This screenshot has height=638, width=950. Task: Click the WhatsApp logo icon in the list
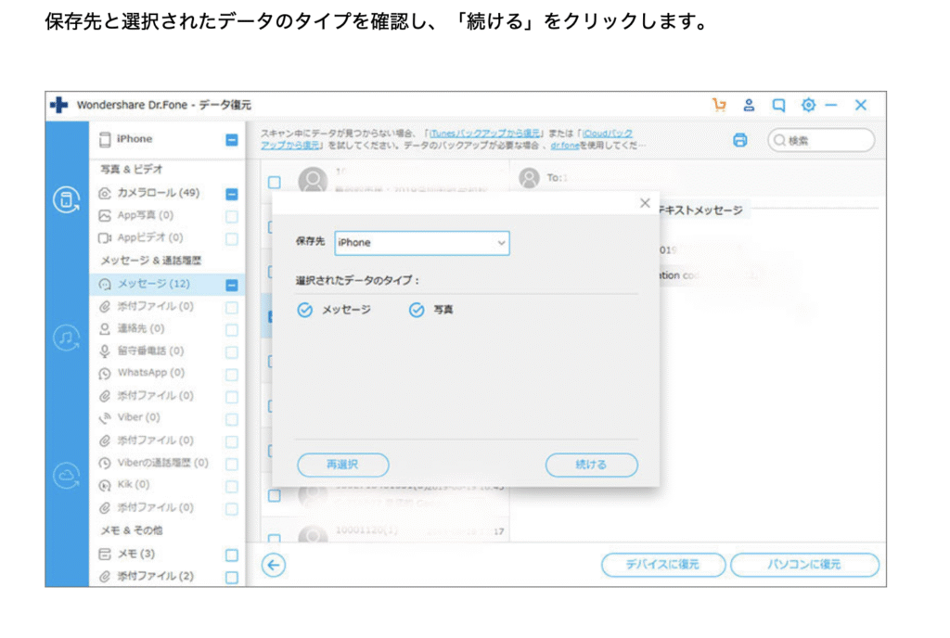(x=105, y=374)
